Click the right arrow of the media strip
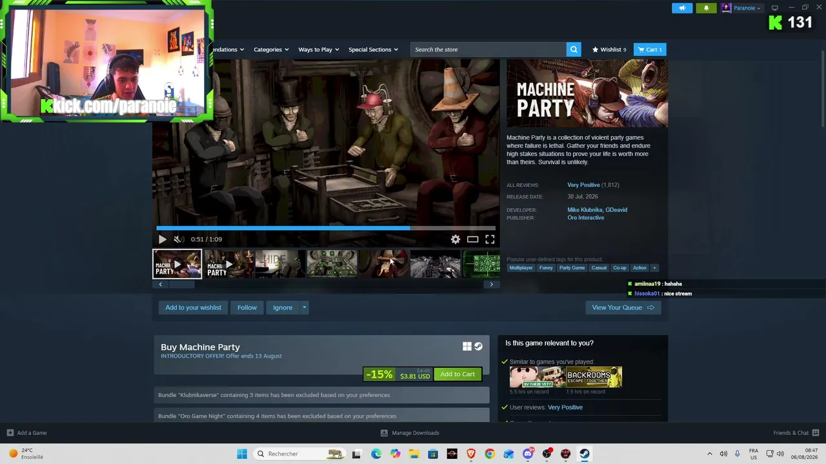The height and width of the screenshot is (464, 826). coord(491,284)
